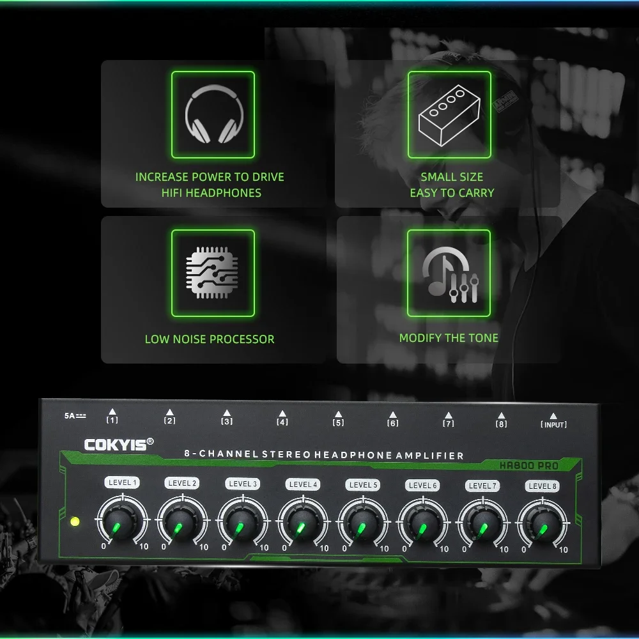Click the COKYIS brand logo
639x639 pixels.
pyautogui.click(x=119, y=445)
